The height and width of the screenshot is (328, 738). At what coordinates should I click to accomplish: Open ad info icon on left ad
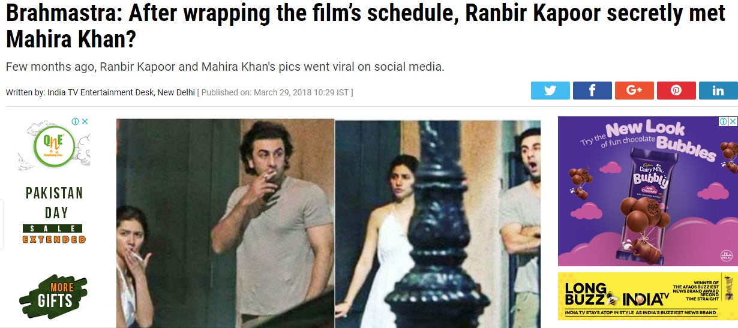[x=76, y=121]
